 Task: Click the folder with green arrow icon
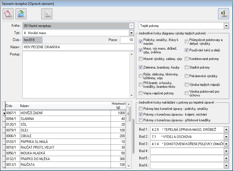21,14
